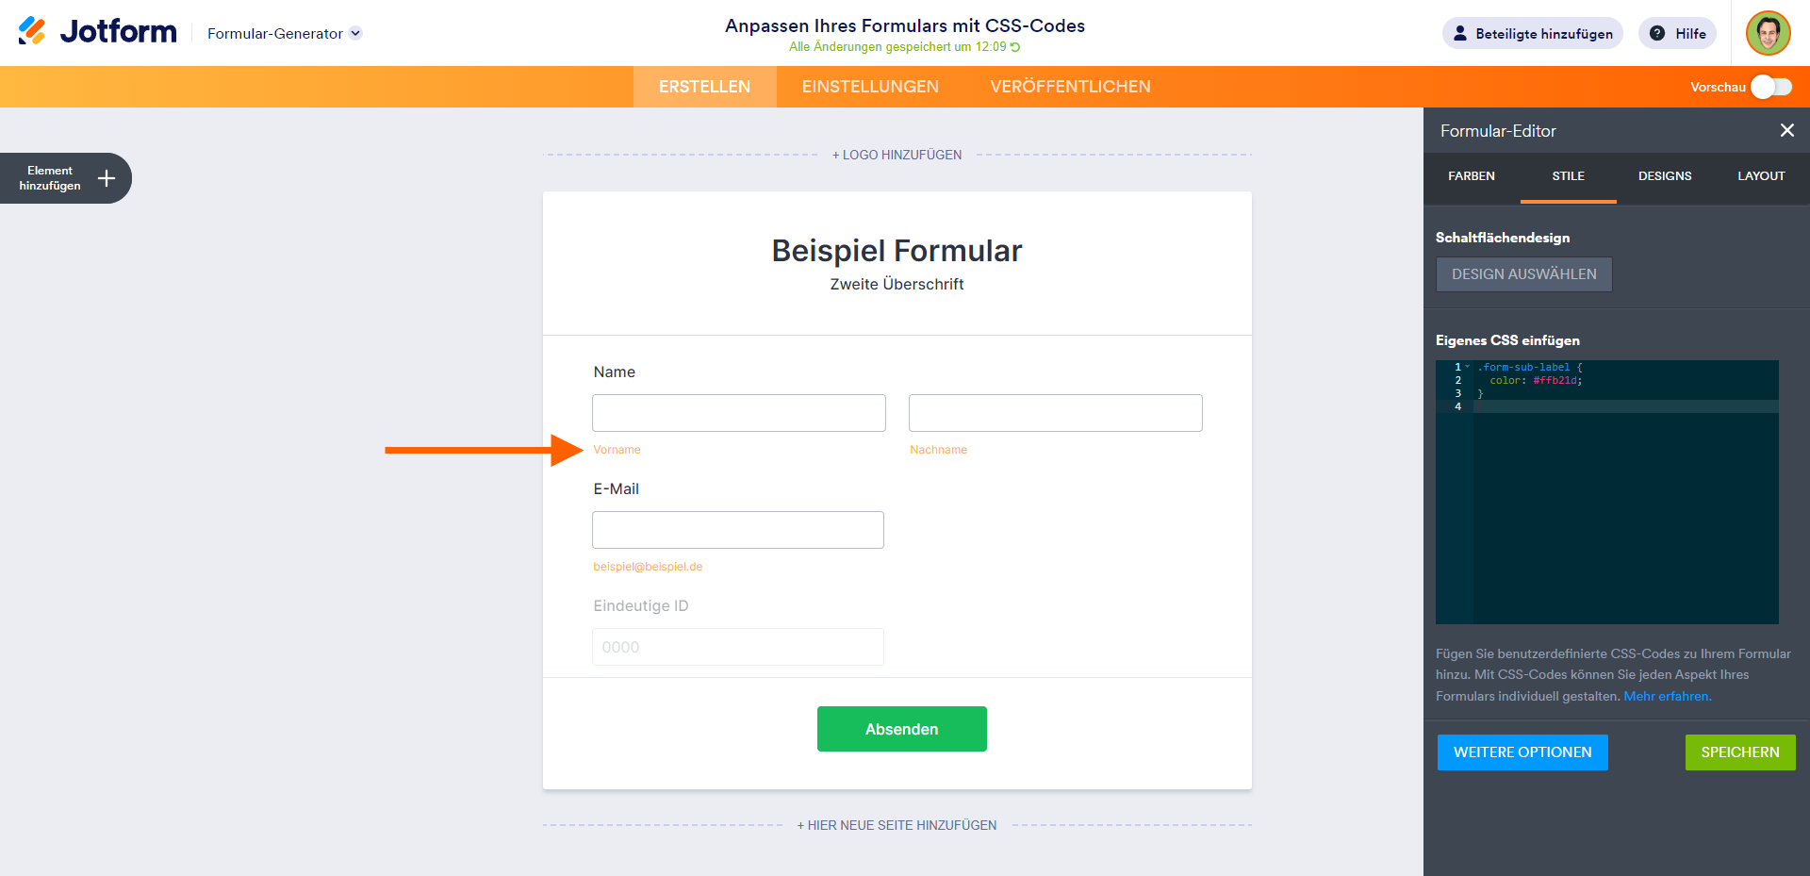
Task: Click the person icon in Beteiligte hinzufügen
Action: [x=1460, y=33]
